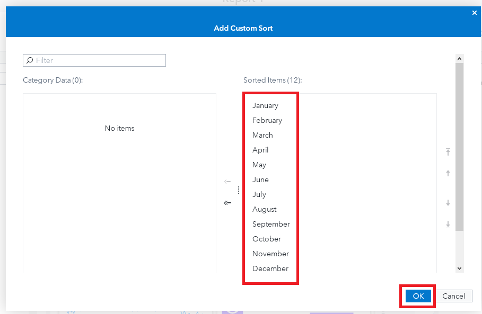
Task: Close the Add Custom Sort dialog
Action: click(475, 13)
